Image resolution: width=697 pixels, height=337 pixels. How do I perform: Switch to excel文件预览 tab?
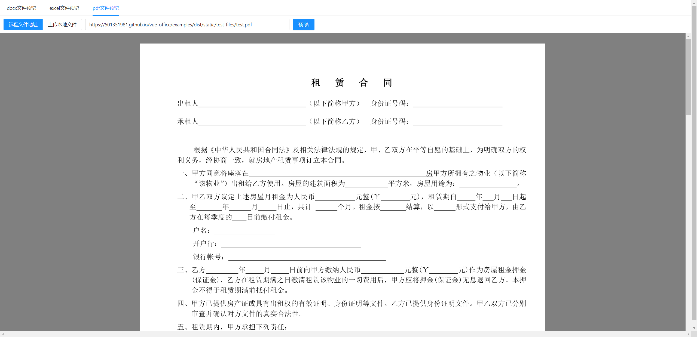point(64,8)
